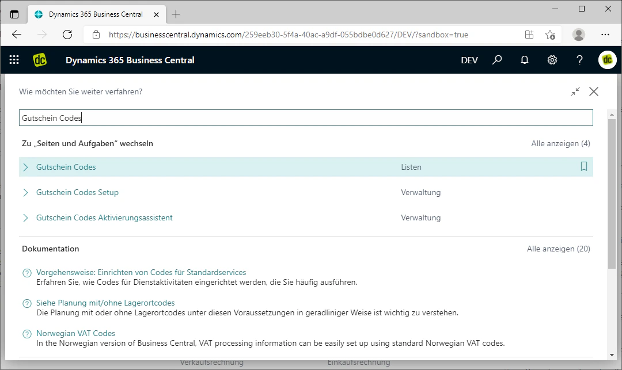Viewport: 622px width, 370px height.
Task: Click the Listen category of Gutschein Codes
Action: pyautogui.click(x=411, y=167)
